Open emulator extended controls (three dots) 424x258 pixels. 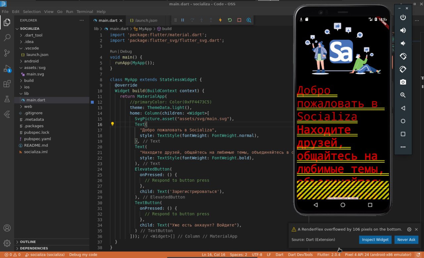[403, 147]
